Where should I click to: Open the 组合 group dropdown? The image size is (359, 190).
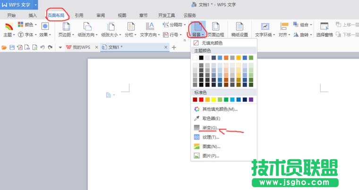(x=303, y=25)
